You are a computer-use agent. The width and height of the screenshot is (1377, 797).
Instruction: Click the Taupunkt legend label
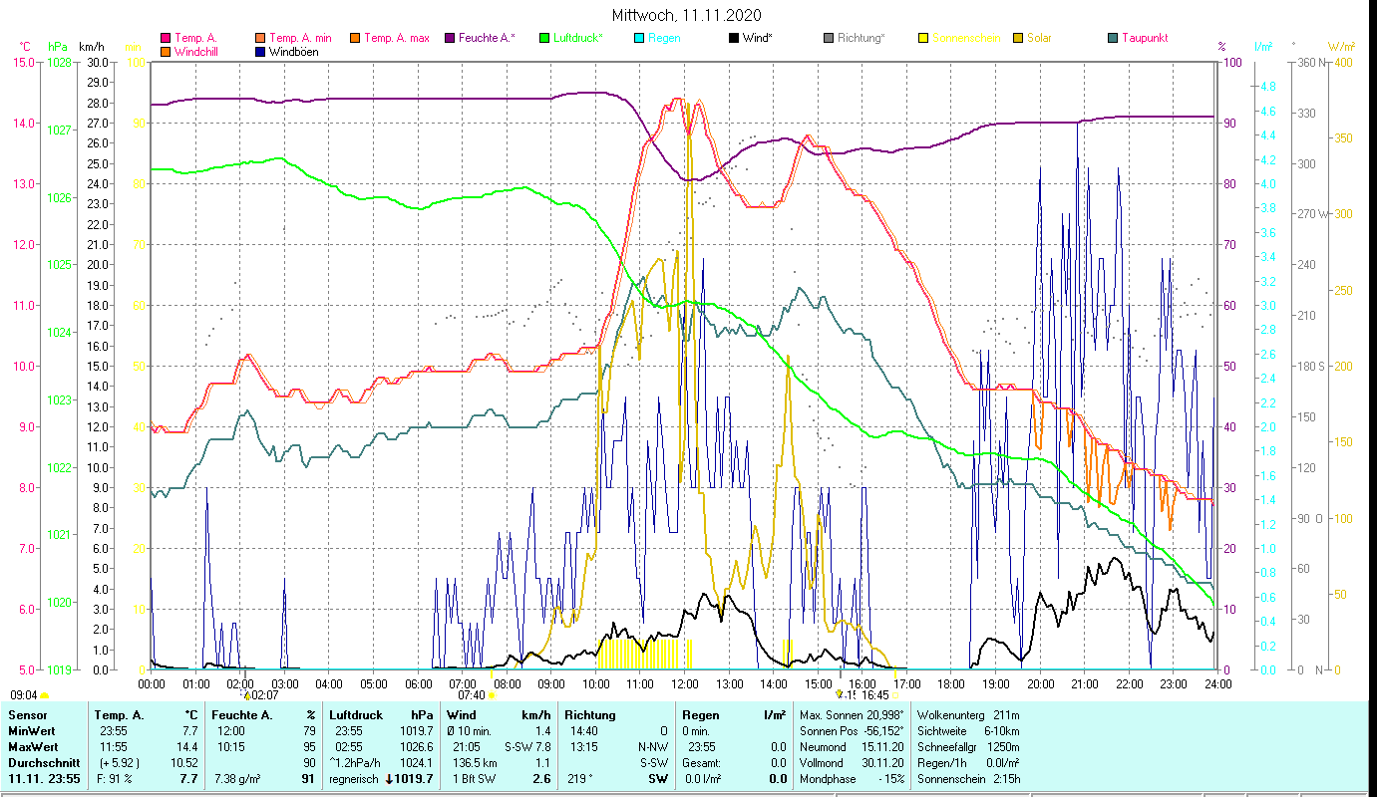click(x=1145, y=38)
